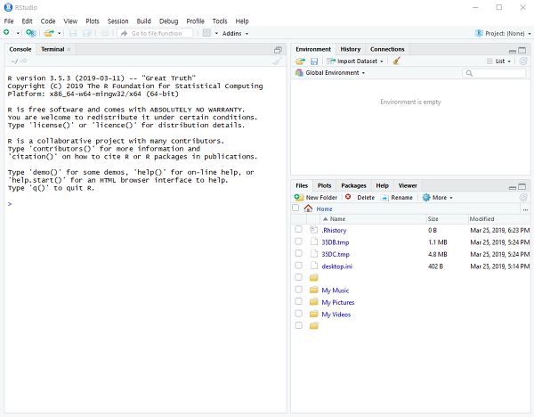Open the Debug menu
Image resolution: width=534 pixels, height=417 pixels.
click(x=168, y=21)
